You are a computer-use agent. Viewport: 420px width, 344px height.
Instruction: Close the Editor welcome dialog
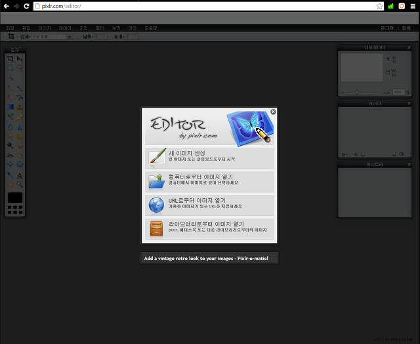(273, 112)
